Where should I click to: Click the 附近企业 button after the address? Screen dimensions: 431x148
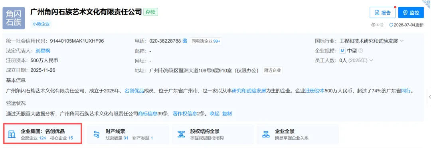pos(273,70)
